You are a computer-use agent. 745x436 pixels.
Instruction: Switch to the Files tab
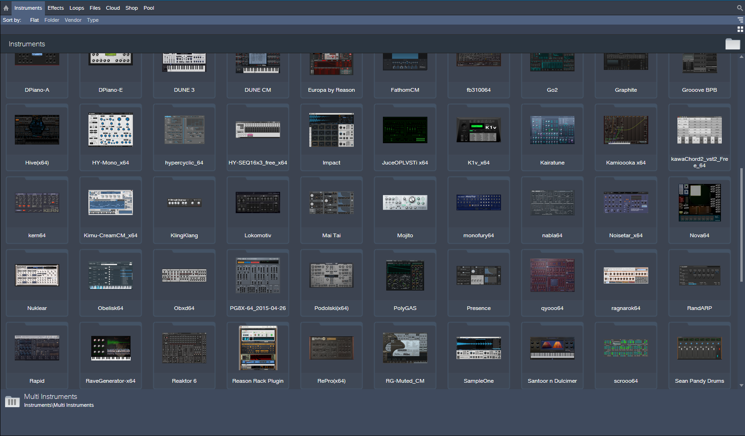pos(95,8)
